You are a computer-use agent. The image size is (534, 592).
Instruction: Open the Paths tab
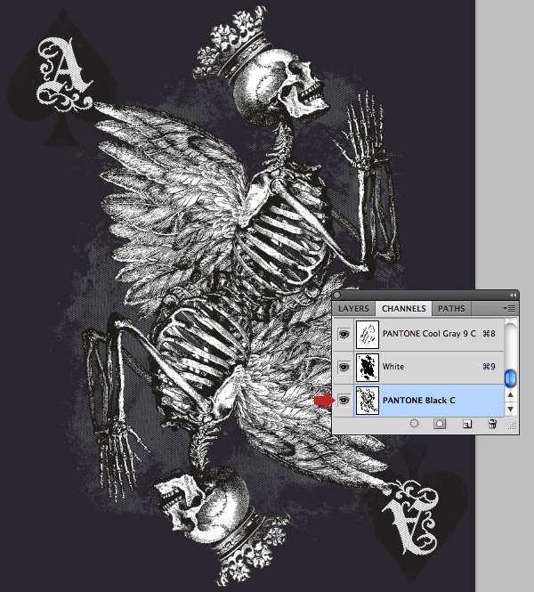(x=451, y=308)
